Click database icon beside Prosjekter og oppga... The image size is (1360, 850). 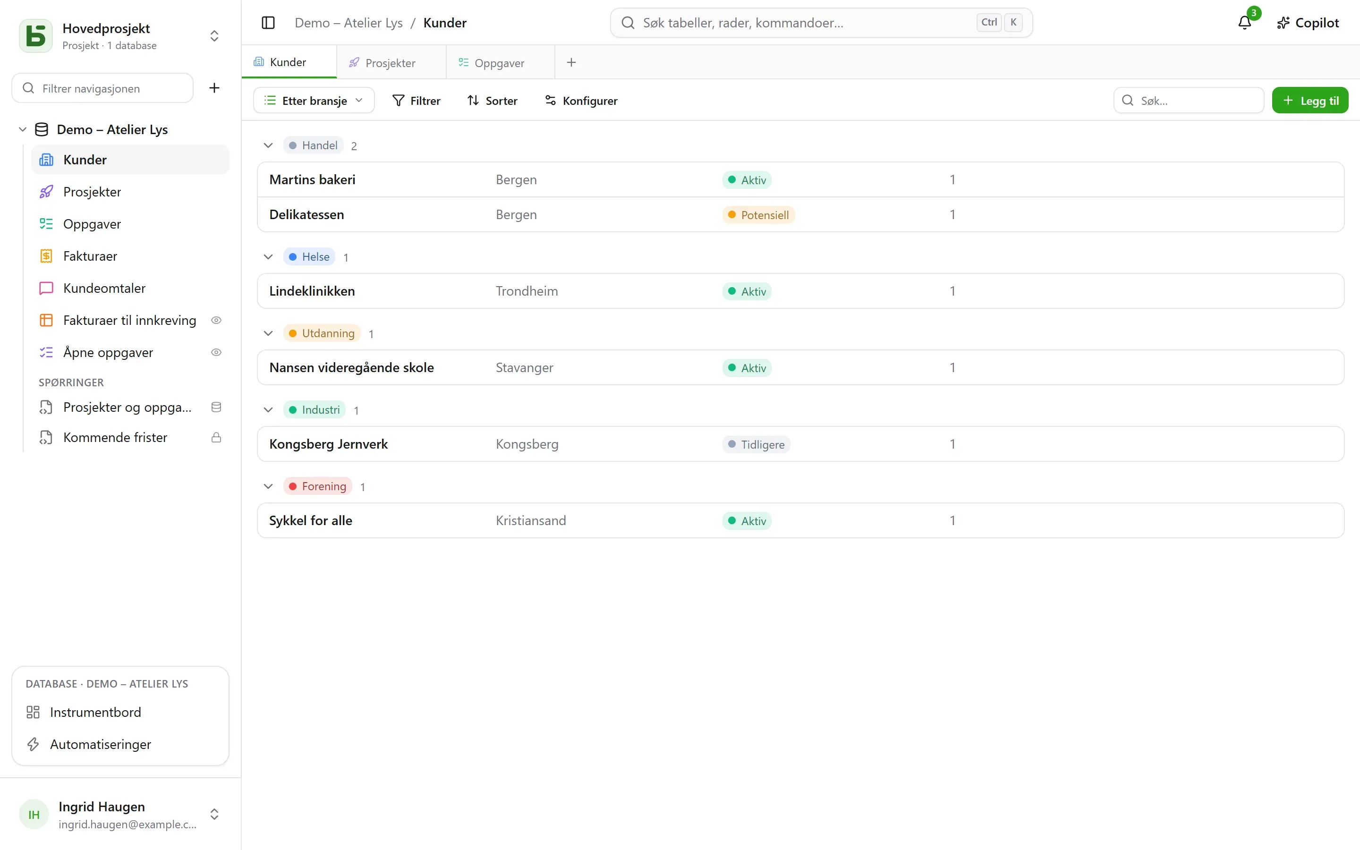coord(216,407)
